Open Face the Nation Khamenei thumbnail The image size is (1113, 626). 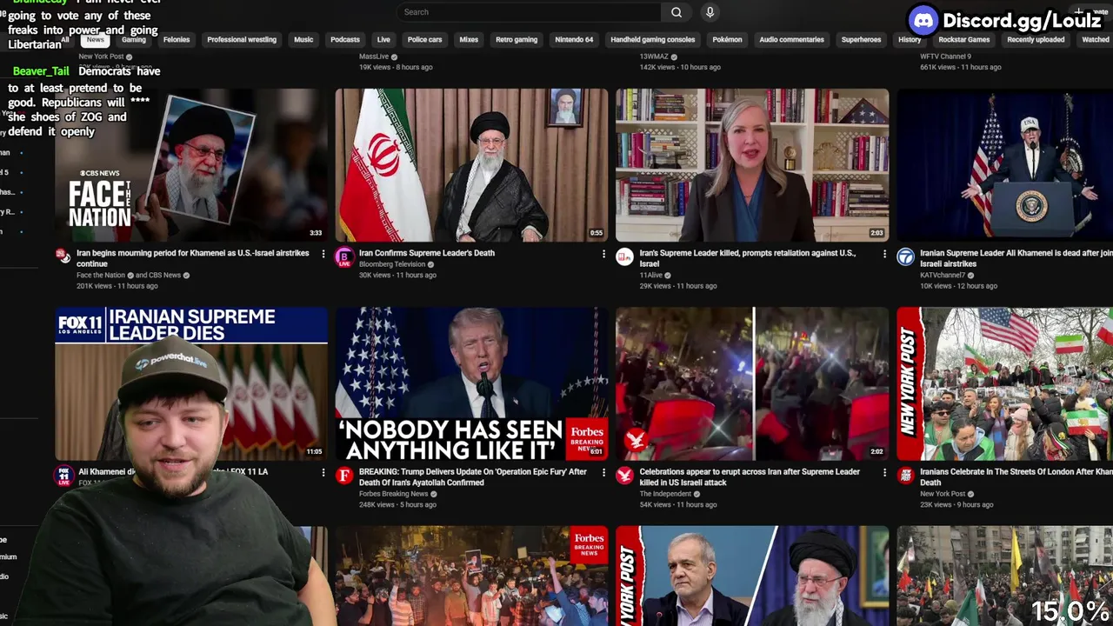[x=191, y=165]
